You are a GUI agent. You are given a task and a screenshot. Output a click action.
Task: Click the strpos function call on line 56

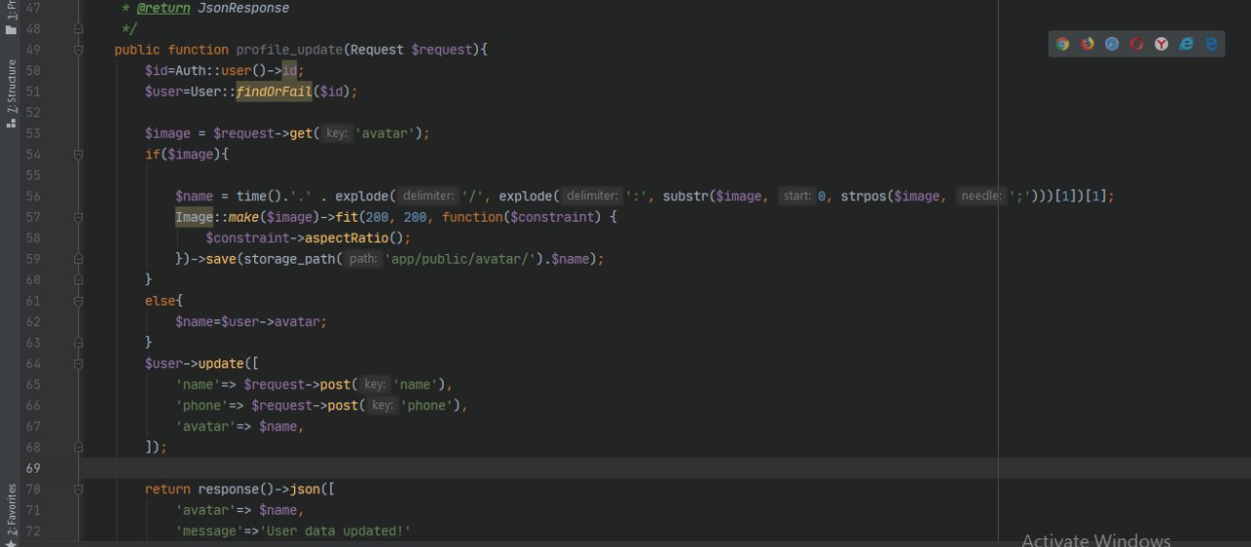tap(862, 196)
